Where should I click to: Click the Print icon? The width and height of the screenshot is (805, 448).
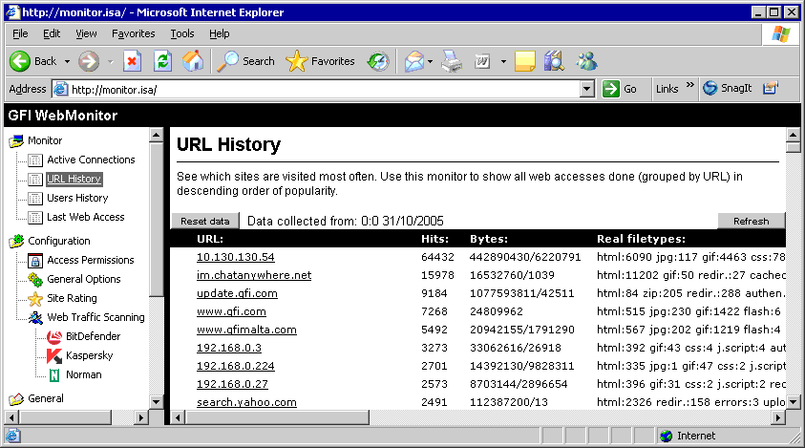point(452,61)
